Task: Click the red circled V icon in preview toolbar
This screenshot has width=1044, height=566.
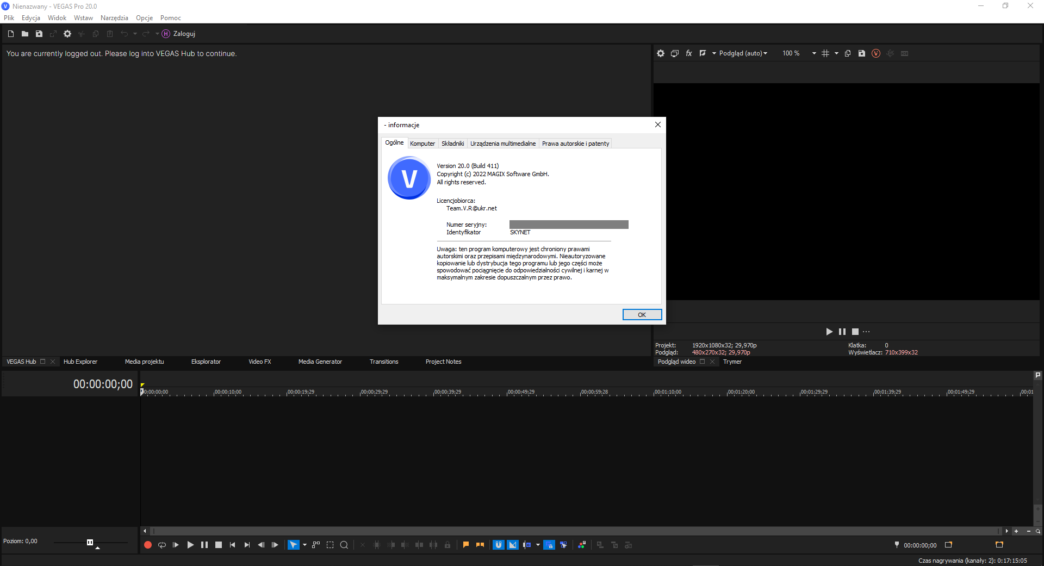Action: point(876,53)
